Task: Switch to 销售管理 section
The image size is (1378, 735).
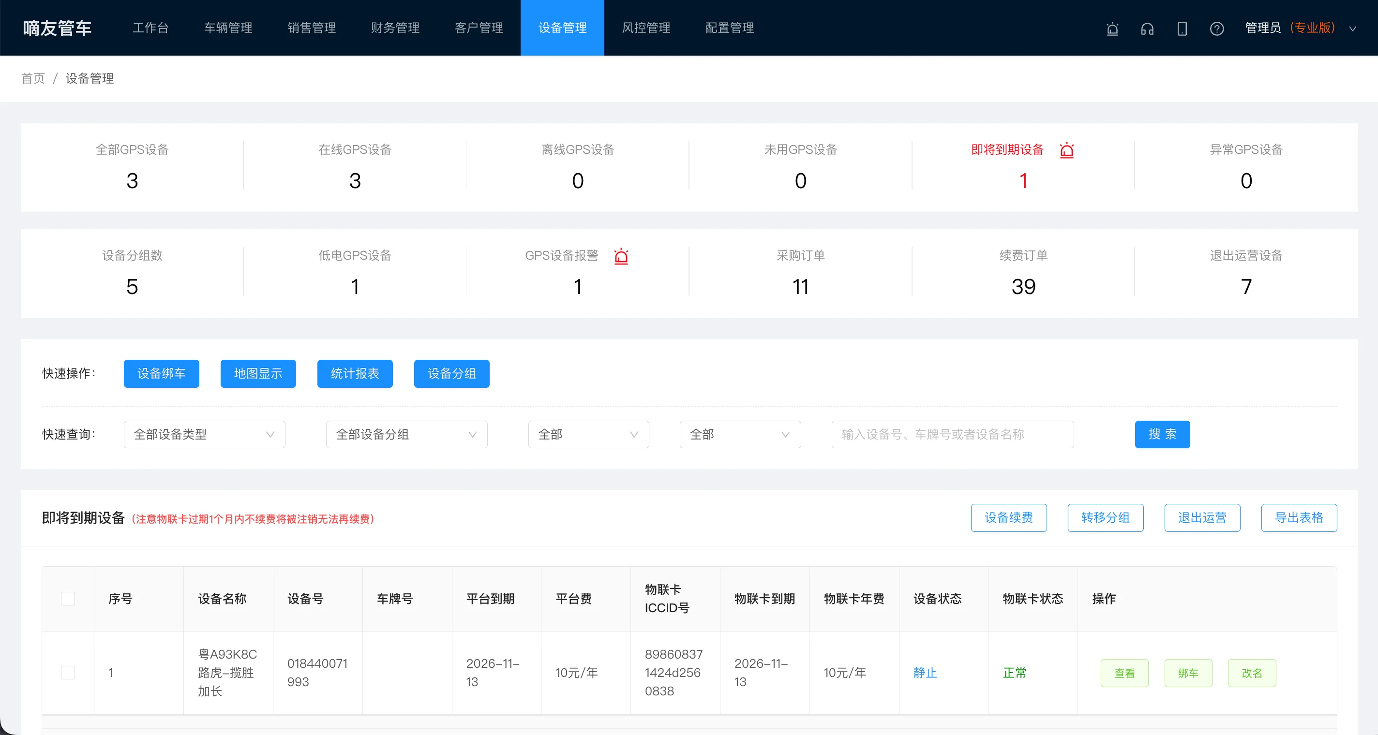Action: click(312, 28)
